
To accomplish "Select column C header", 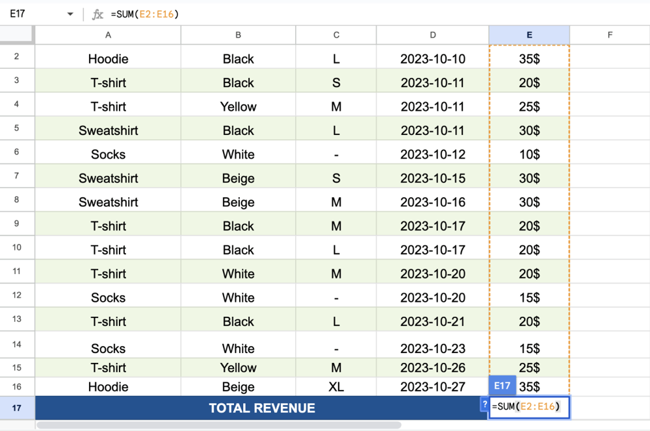I will click(x=336, y=35).
